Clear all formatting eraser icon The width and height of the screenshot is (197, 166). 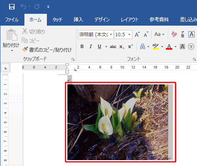pos(174,34)
